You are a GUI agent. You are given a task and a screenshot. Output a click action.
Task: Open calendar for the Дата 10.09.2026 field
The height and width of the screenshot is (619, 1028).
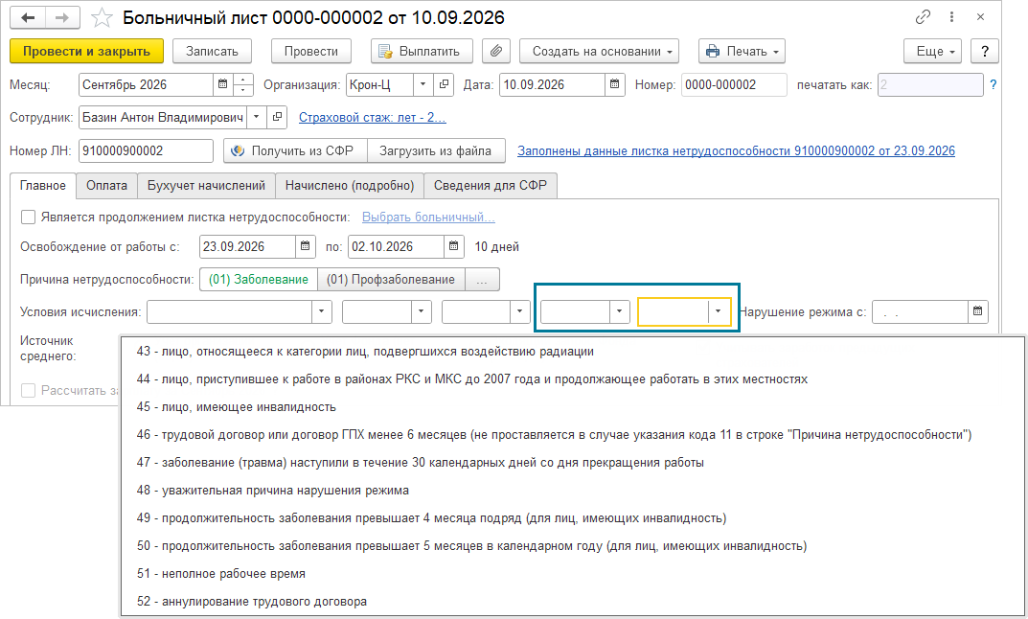tap(614, 84)
